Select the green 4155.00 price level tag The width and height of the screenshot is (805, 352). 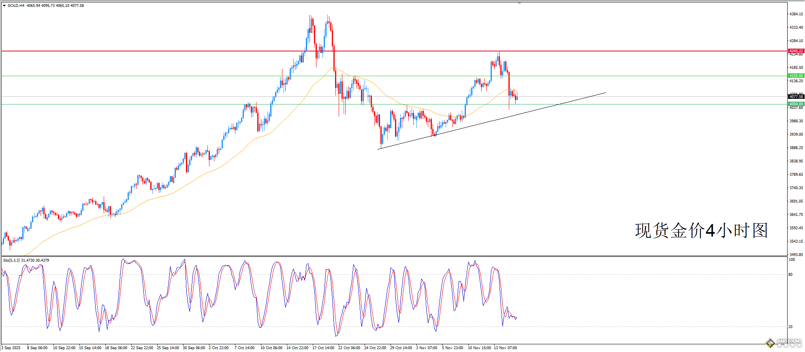pyautogui.click(x=796, y=76)
